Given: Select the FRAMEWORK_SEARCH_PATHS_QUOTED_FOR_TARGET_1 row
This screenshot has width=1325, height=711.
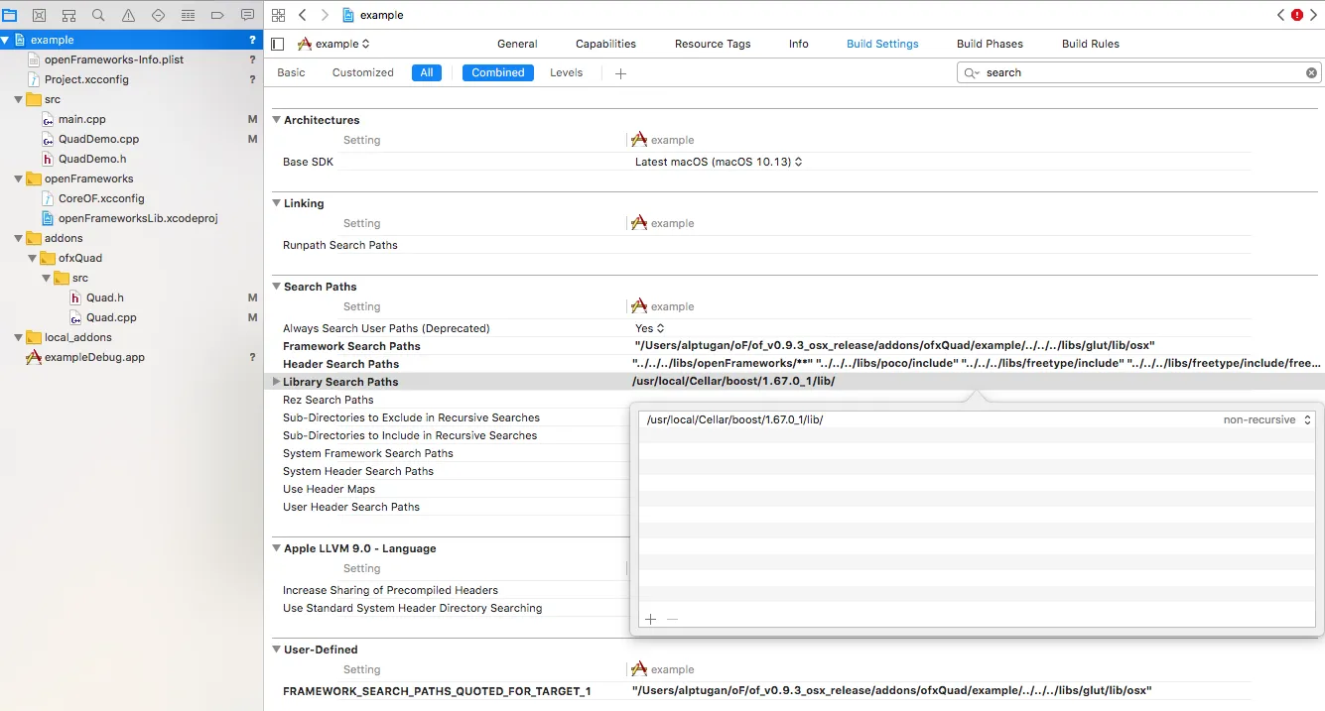Looking at the screenshot, I should 797,691.
